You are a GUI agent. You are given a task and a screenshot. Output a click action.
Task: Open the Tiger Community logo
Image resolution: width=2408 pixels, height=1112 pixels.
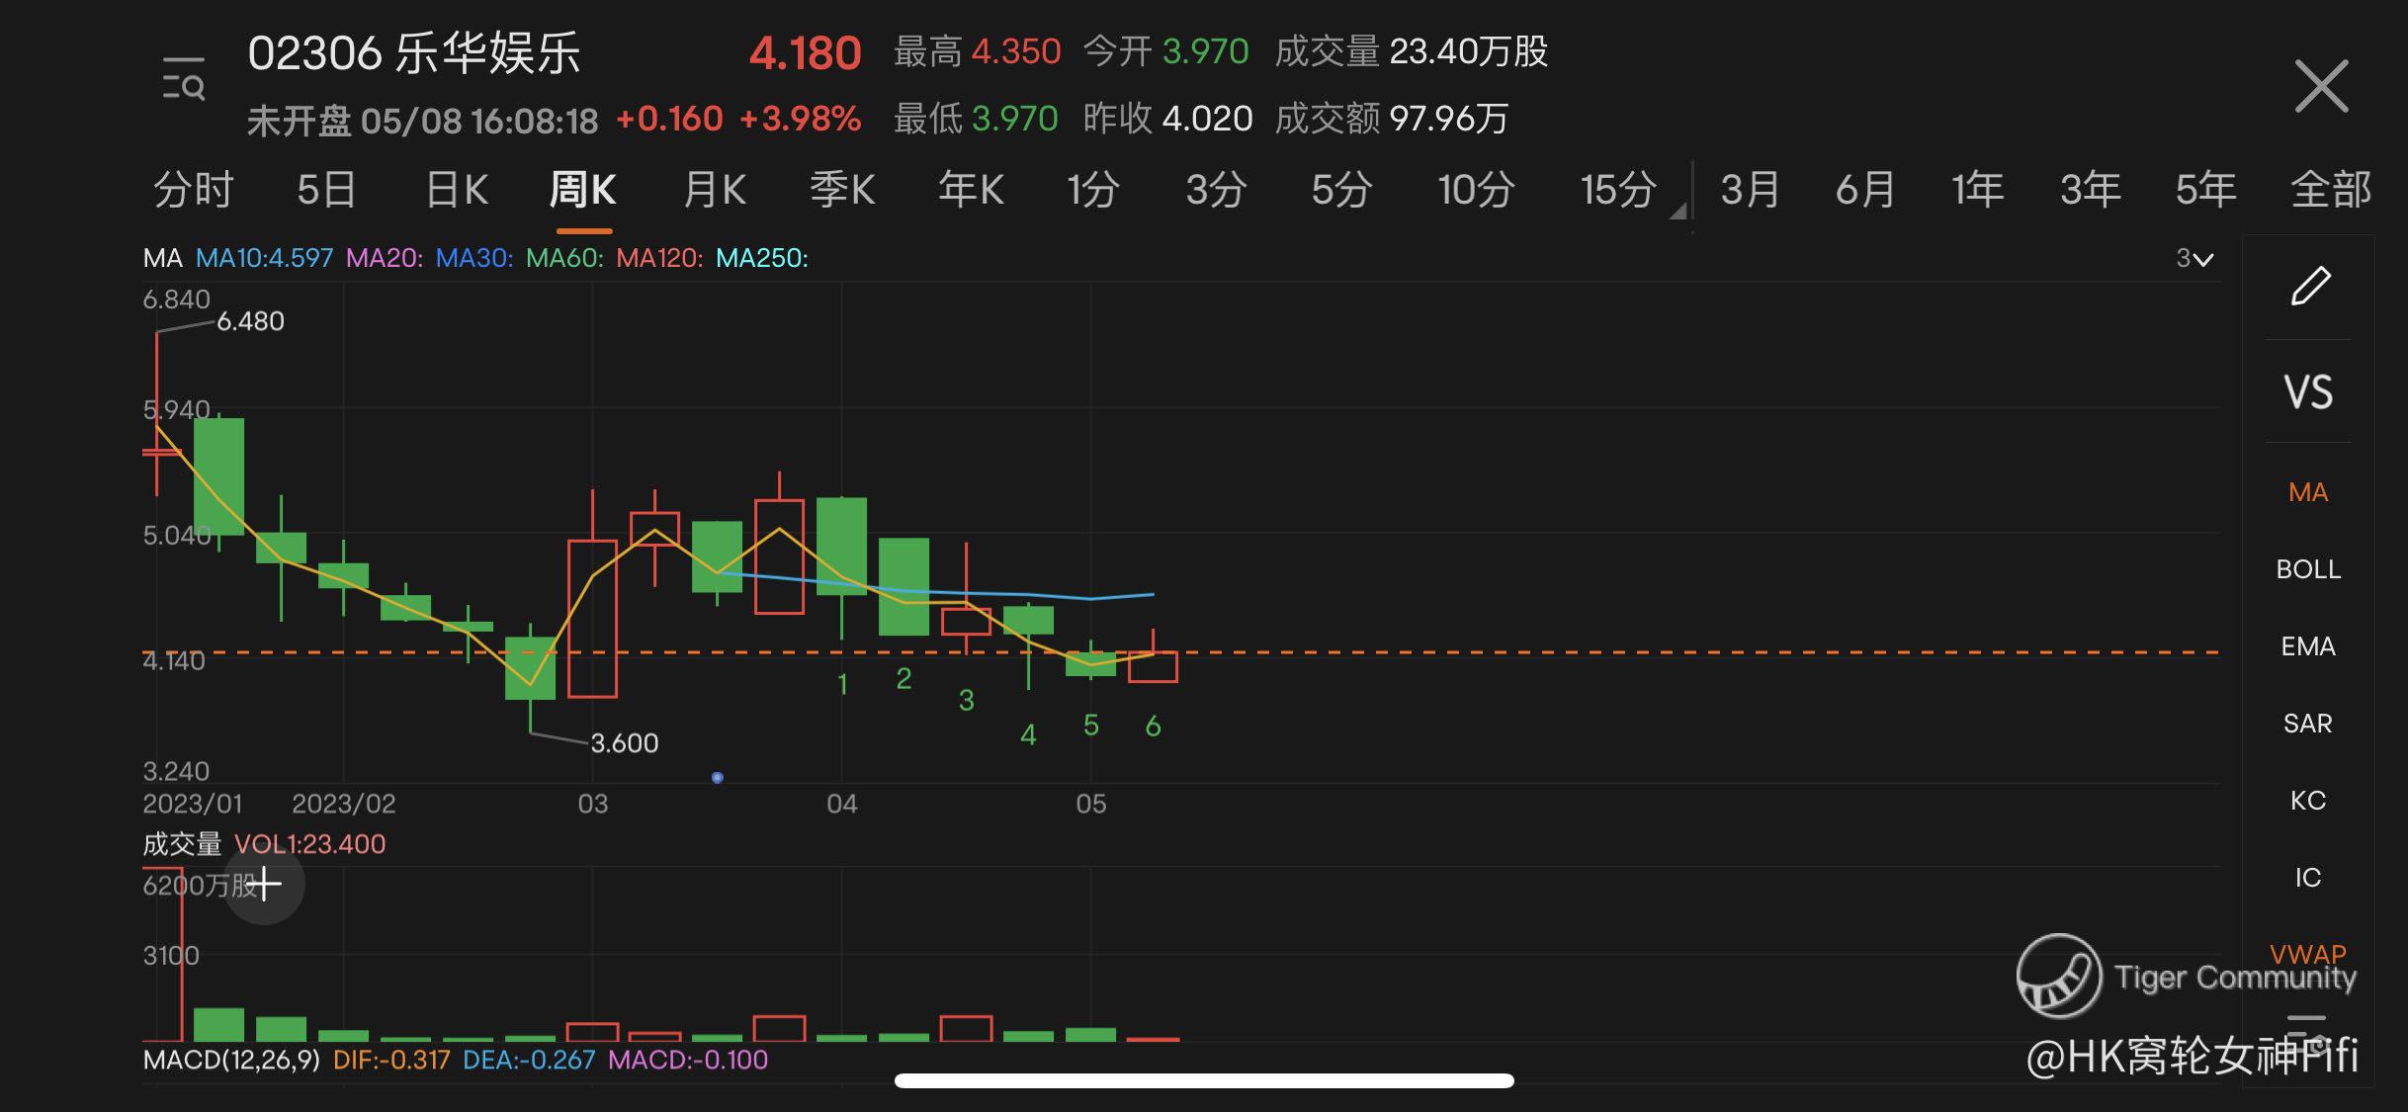pyautogui.click(x=2059, y=976)
